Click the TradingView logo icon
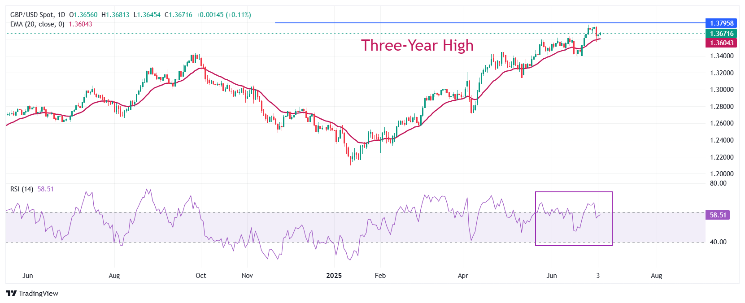Screen dimensions: 745x303 pyautogui.click(x=11, y=294)
